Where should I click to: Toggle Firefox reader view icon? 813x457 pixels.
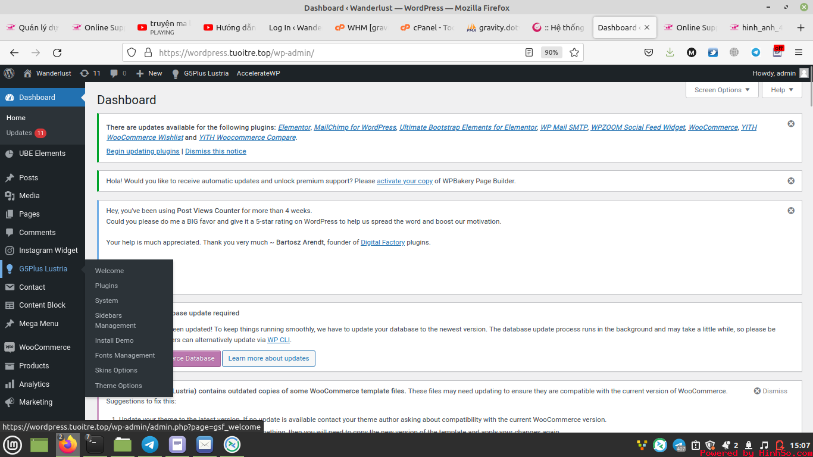529,52
